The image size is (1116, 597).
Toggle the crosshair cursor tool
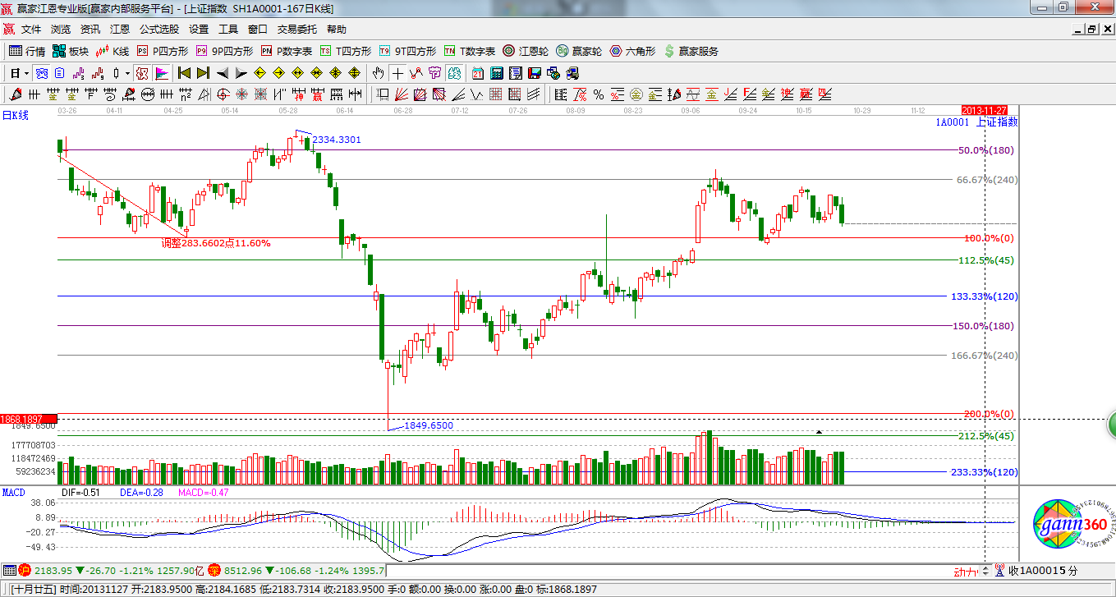397,73
